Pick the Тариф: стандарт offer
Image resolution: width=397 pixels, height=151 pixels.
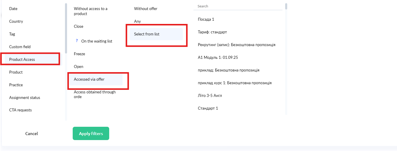point(212,32)
